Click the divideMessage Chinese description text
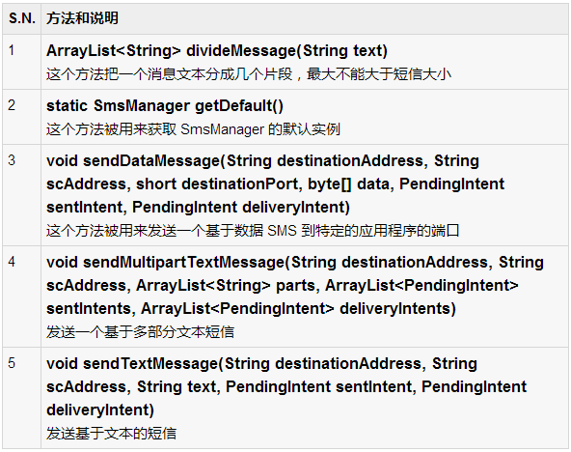 pos(249,74)
